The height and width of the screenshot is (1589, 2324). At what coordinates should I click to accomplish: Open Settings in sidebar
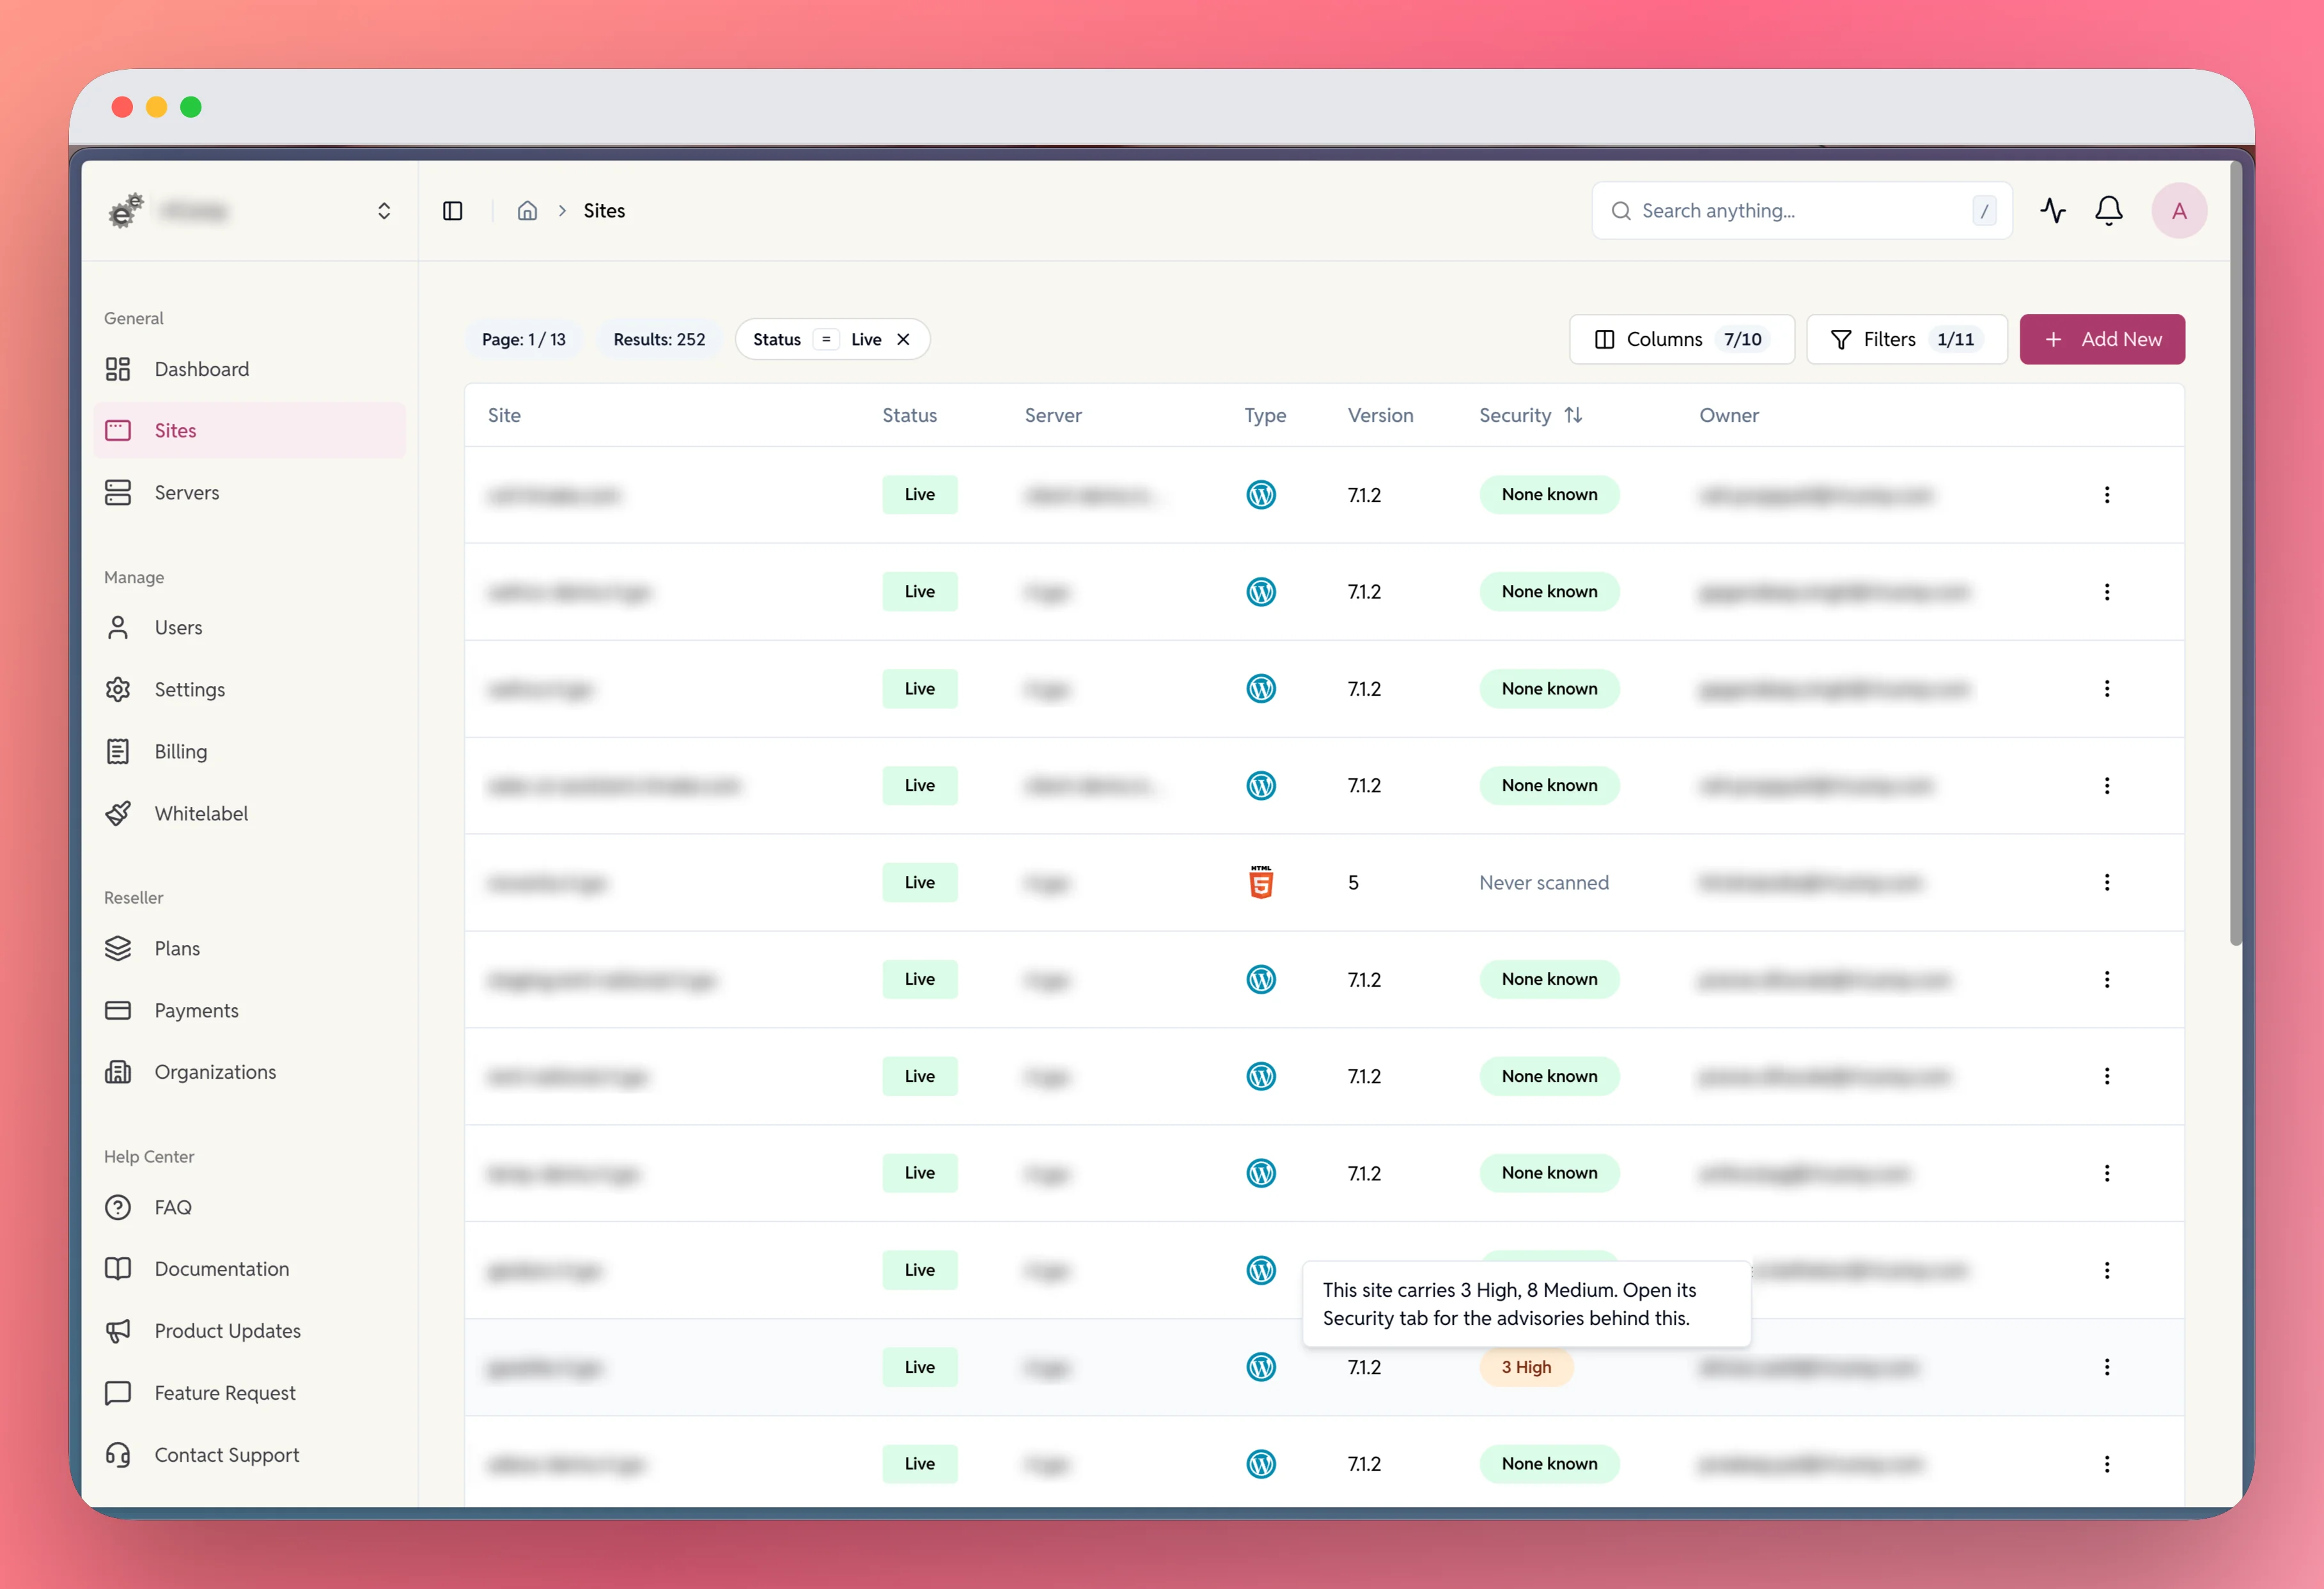click(249, 689)
